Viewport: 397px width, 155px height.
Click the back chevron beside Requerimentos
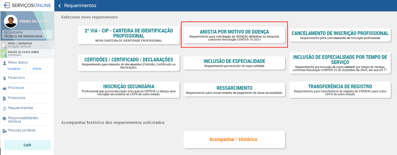point(60,6)
